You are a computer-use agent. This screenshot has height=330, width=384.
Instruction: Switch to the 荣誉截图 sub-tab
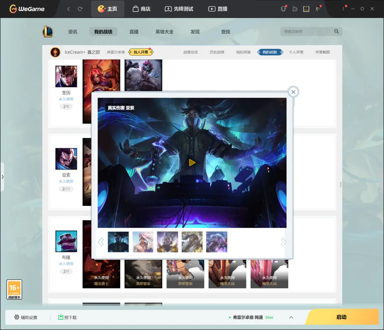pyautogui.click(x=322, y=52)
